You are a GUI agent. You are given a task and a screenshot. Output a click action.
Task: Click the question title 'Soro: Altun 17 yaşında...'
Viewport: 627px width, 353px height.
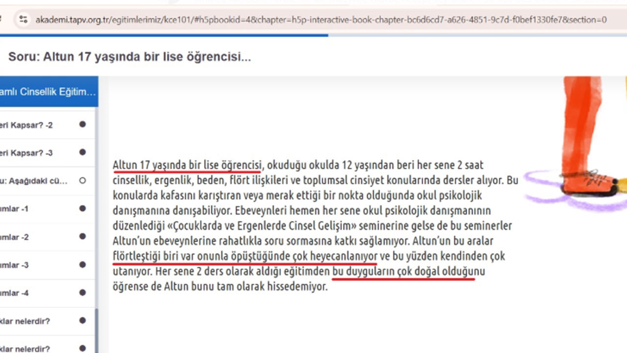pyautogui.click(x=129, y=57)
